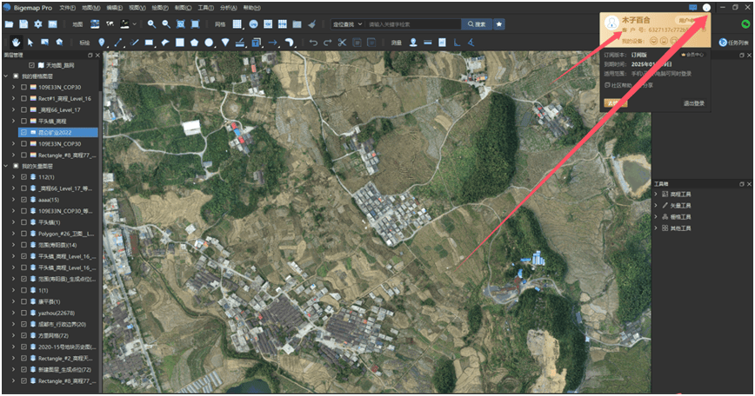Click the 搜索 search button
Viewport: 755px width, 396px height.
pos(476,24)
